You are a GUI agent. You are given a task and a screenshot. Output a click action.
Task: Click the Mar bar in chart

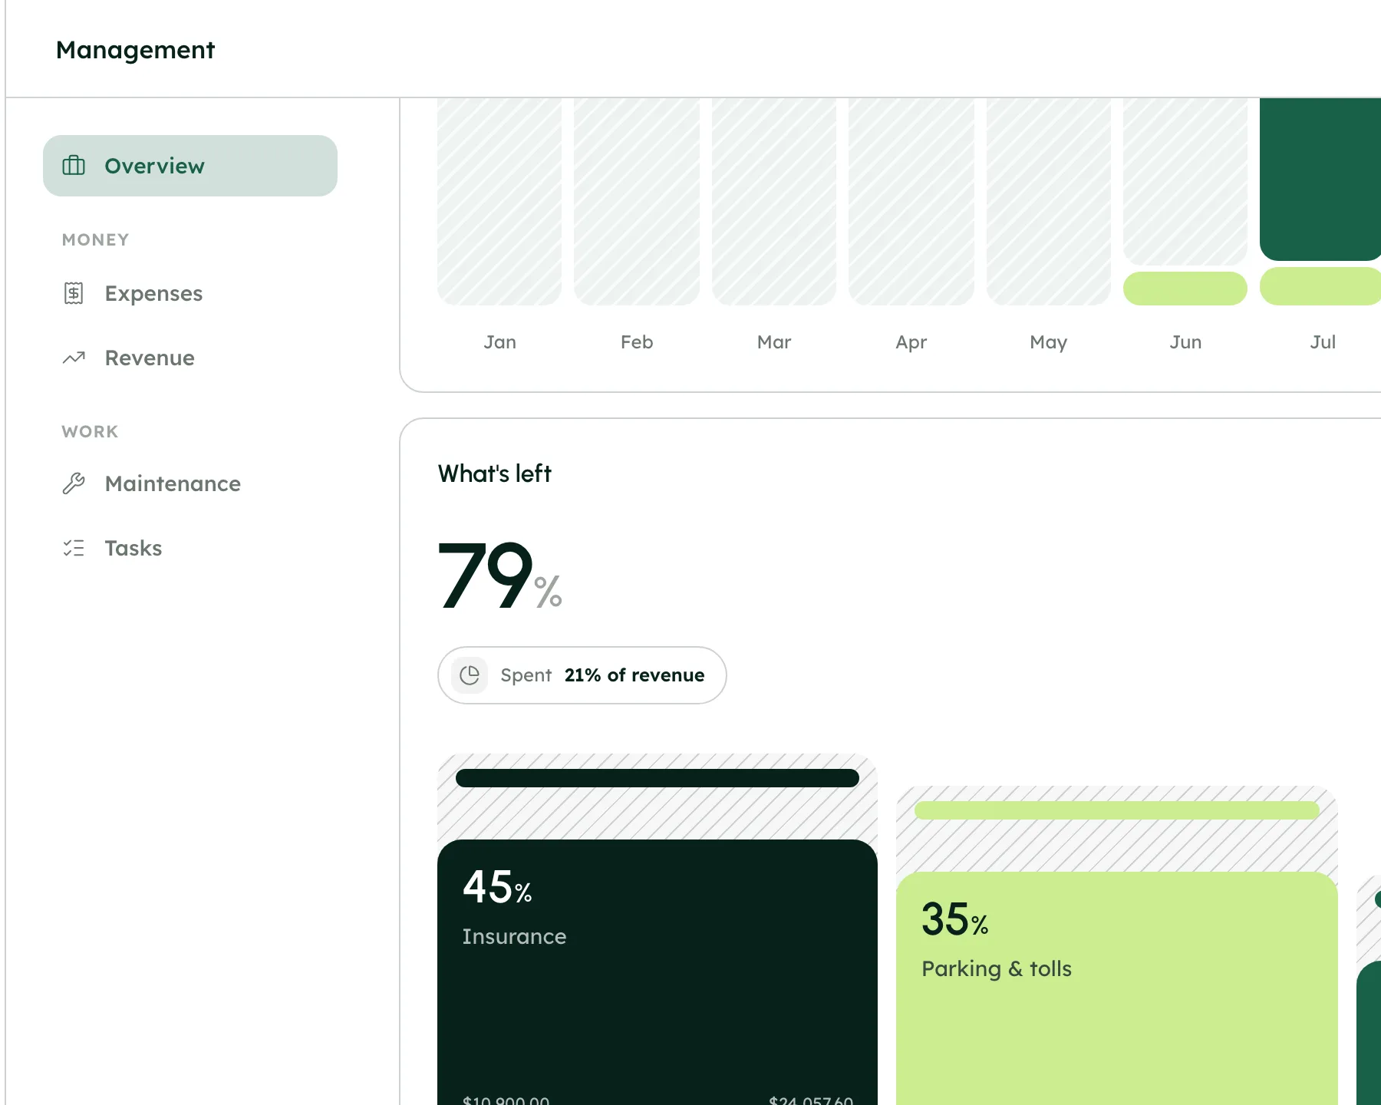coord(774,201)
